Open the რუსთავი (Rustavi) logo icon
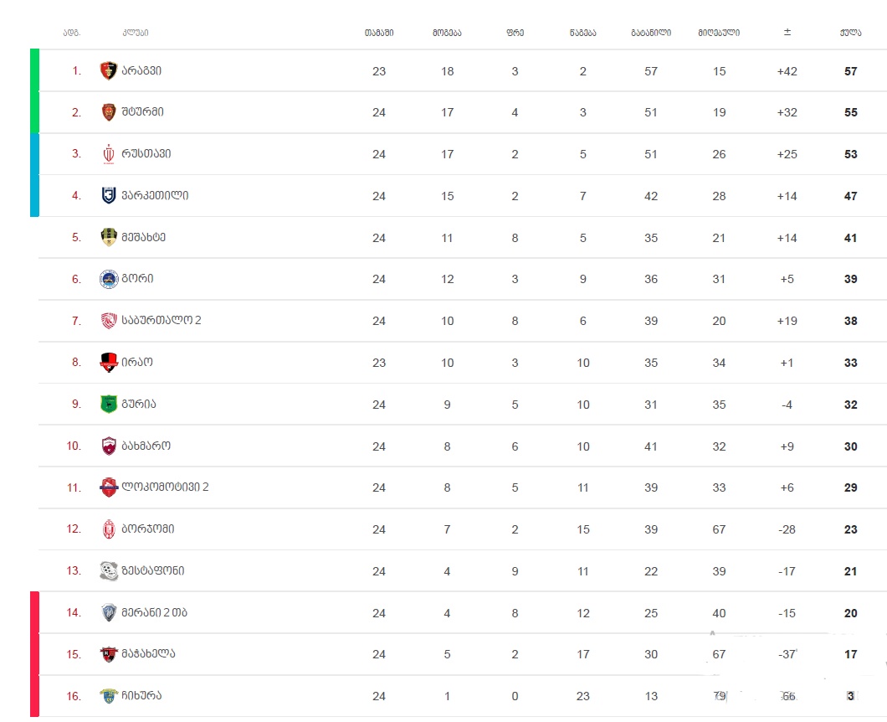Screen dimensions: 887x722 click(108, 154)
